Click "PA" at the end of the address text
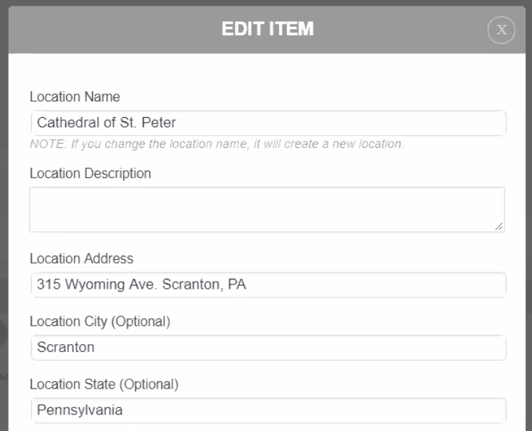The width and height of the screenshot is (532, 431). pos(237,284)
